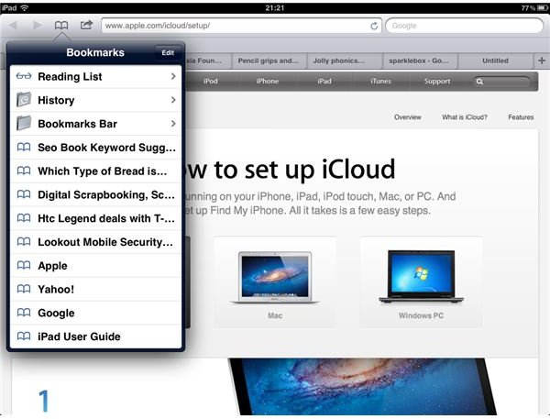The image size is (550, 419).
Task: Open Seo Book Keyword Sugg... bookmark
Action: click(x=95, y=148)
